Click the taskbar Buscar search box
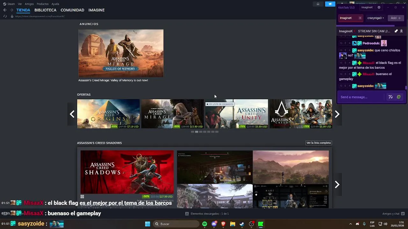Screen dimensions: 408x229 [176, 224]
